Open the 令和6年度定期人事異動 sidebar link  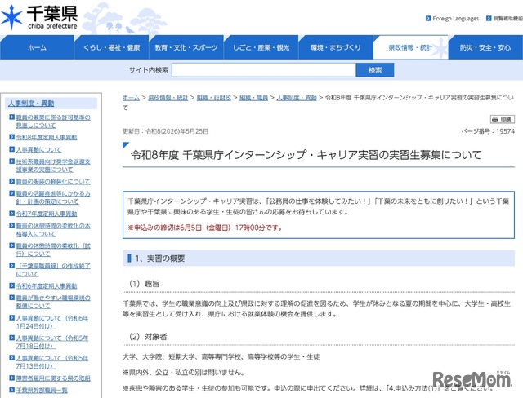click(47, 286)
